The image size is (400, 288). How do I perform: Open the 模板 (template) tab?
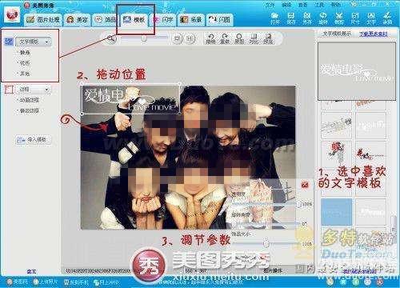pyautogui.click(x=134, y=20)
